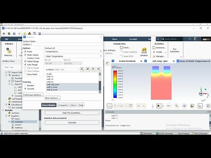Click the Contour Name input field
Viewport: 211px width, 158px height.
click(62, 44)
